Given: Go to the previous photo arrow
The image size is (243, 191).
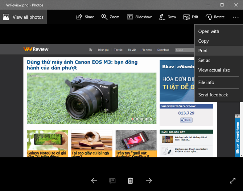Looking at the screenshot, I should [94, 181].
